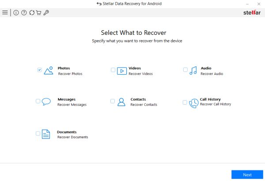Viewport: 265px width, 181px height.
Task: Open the shopping cart buy icon
Action: coord(38,13)
